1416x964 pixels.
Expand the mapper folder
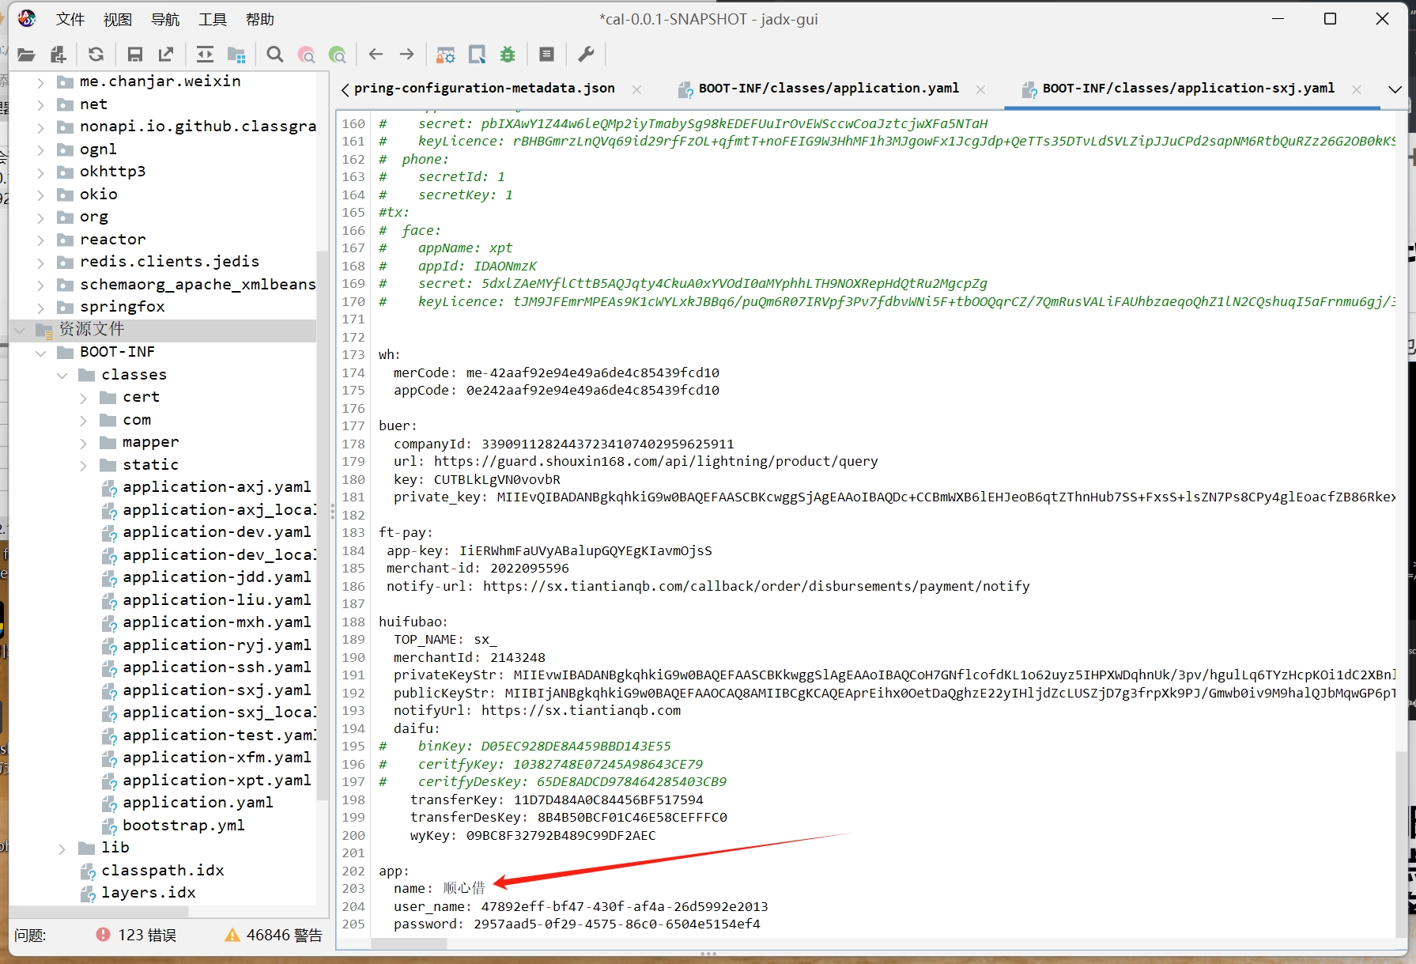click(x=83, y=443)
